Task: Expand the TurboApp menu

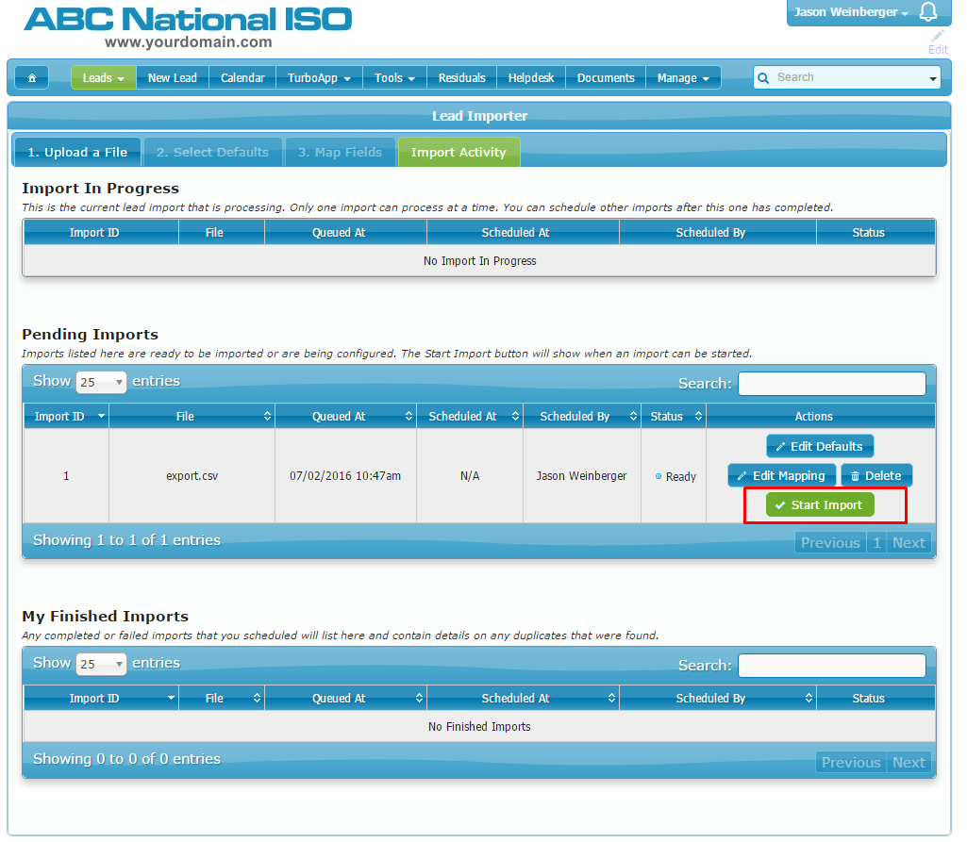Action: click(x=319, y=78)
